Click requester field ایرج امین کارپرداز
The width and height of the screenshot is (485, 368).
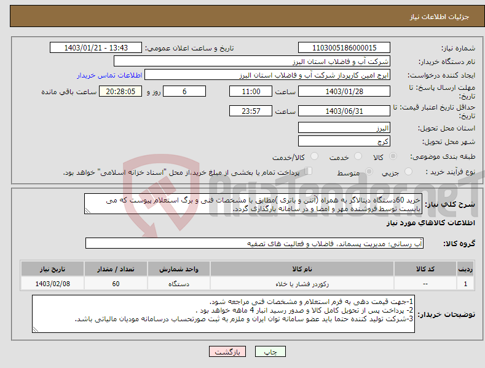pos(267,75)
